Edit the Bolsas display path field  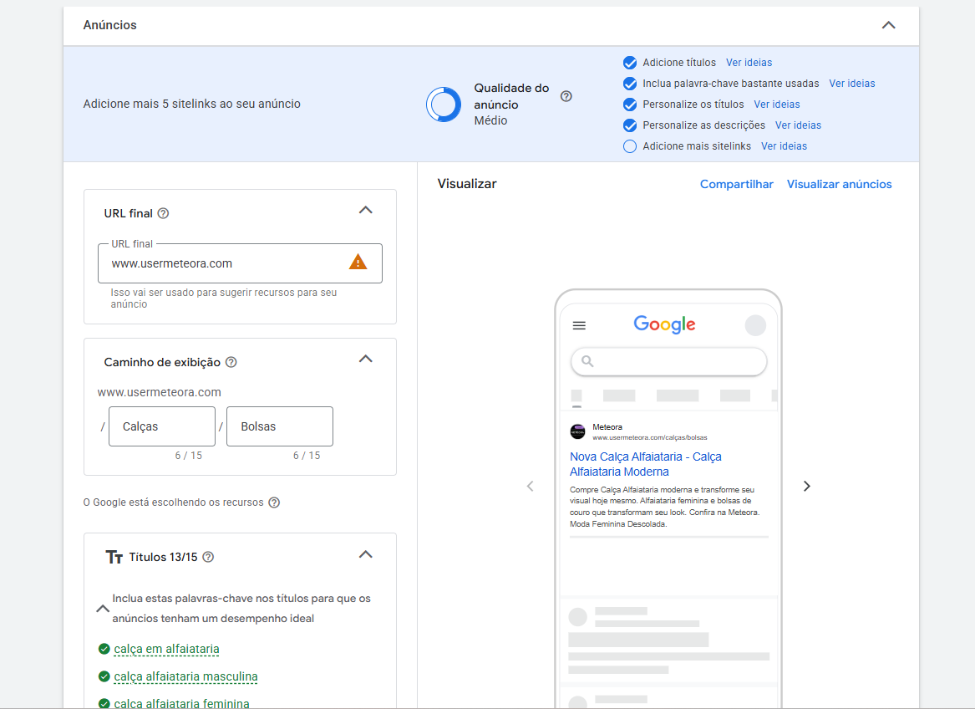[x=280, y=426]
